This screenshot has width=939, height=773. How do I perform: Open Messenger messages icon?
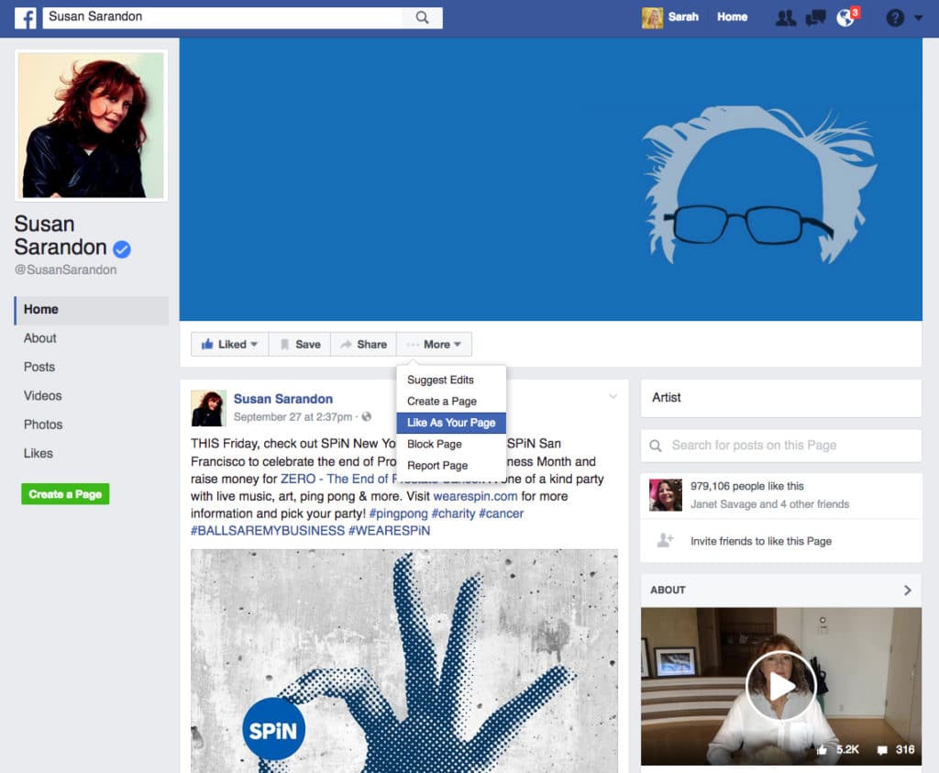click(x=815, y=17)
